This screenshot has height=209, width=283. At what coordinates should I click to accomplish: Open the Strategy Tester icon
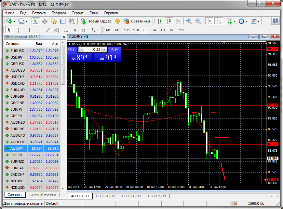tap(72, 21)
